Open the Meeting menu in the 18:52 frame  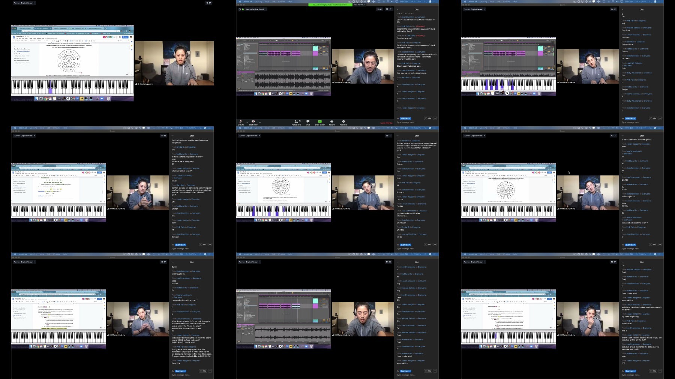(258, 1)
